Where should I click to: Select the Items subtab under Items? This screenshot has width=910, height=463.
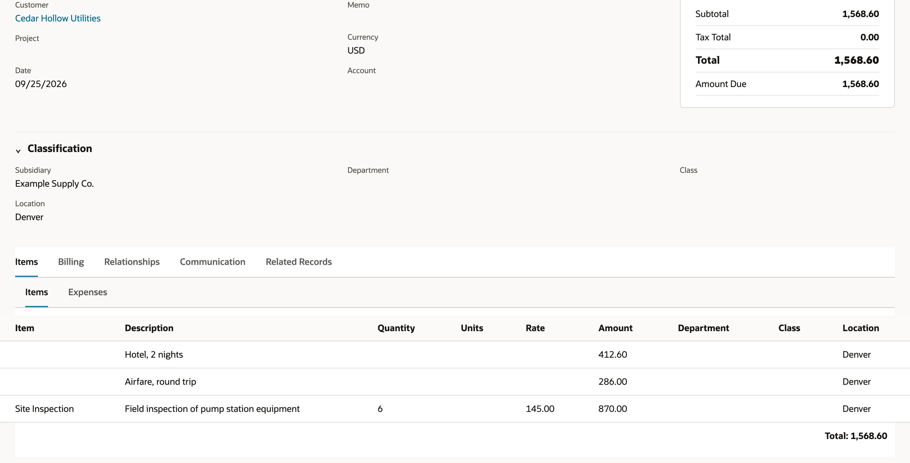coord(36,292)
